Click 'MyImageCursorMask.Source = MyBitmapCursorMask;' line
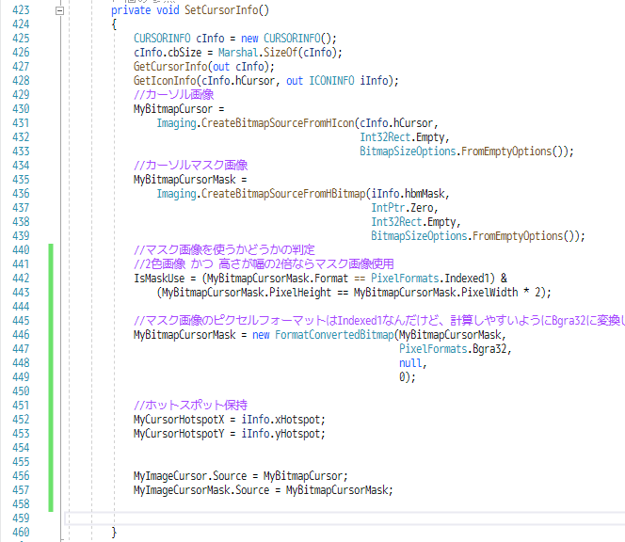625x542 pixels. coord(263,490)
